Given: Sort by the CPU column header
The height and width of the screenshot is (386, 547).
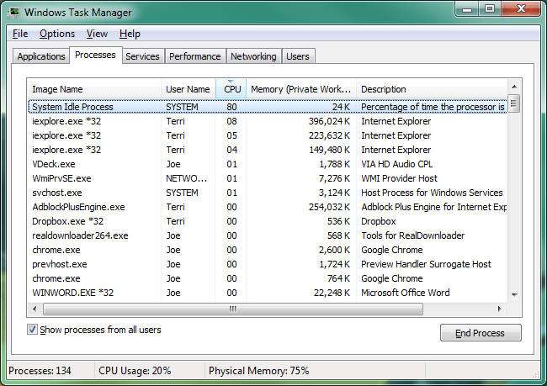Looking at the screenshot, I should tap(231, 89).
